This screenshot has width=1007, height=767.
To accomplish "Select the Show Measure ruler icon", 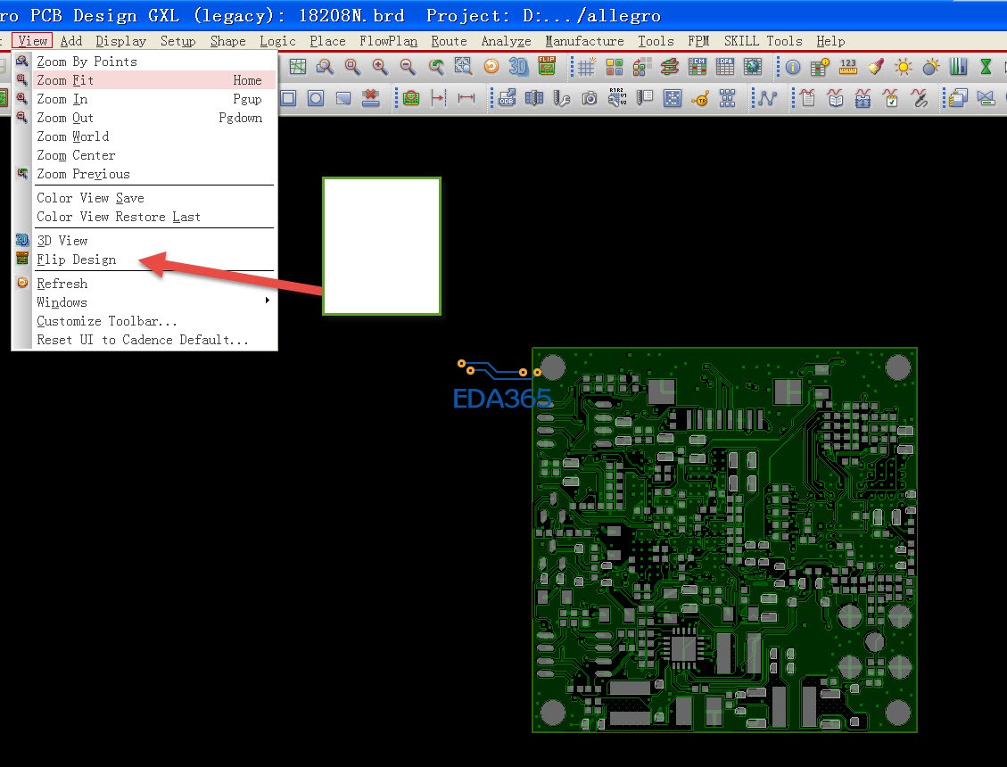I will click(848, 67).
